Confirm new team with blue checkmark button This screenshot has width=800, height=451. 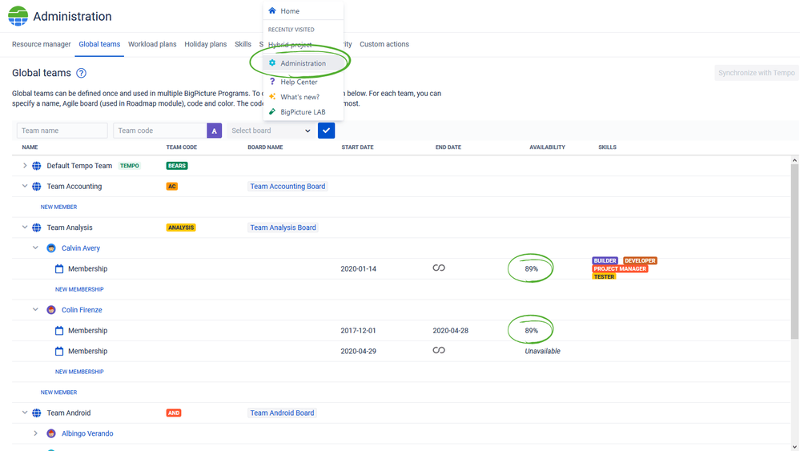(326, 131)
